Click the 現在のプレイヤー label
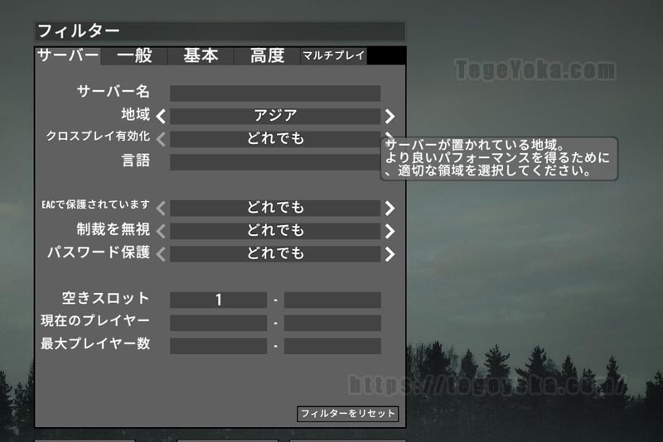 (x=95, y=321)
